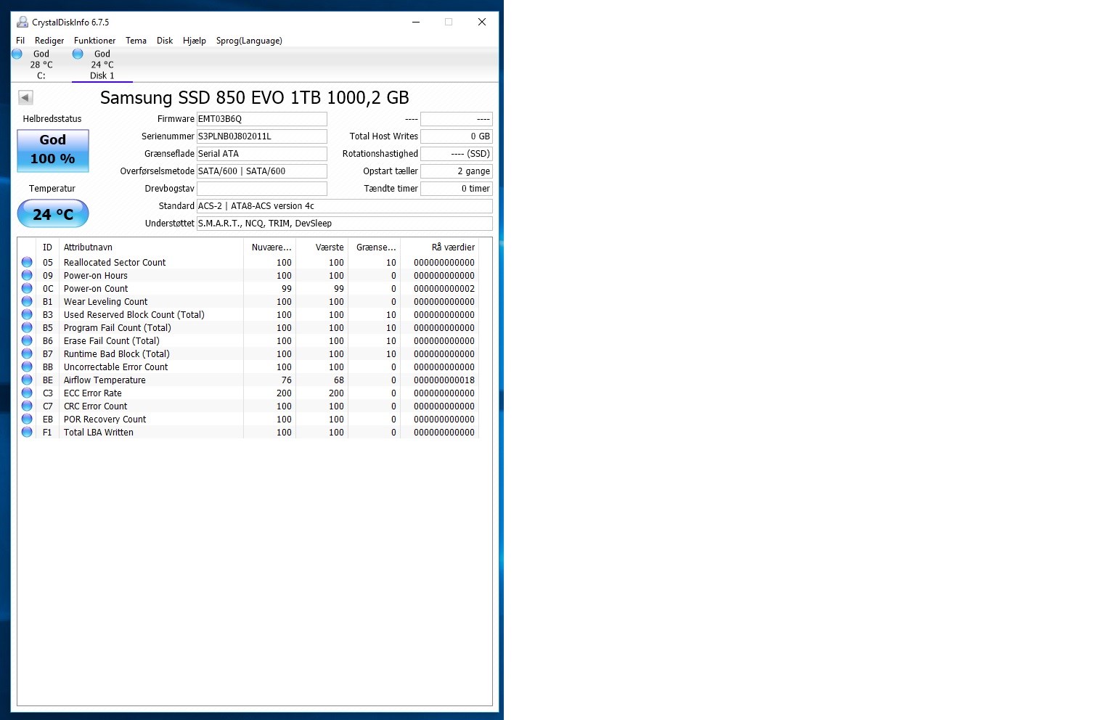The height and width of the screenshot is (720, 1115).
Task: Click status orb for Uncorrectable Error Count
Action: point(27,367)
